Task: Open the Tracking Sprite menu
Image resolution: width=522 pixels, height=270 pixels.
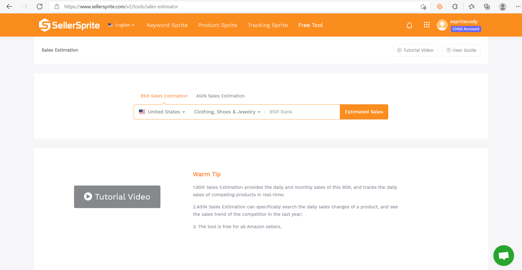Action: click(x=268, y=25)
